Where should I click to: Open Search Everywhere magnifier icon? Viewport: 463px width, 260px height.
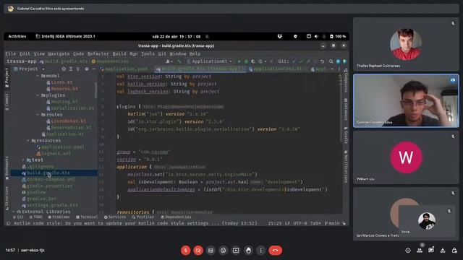tap(331, 61)
